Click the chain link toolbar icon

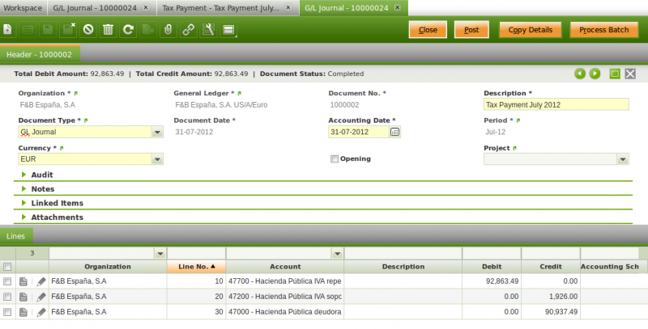coord(188,30)
